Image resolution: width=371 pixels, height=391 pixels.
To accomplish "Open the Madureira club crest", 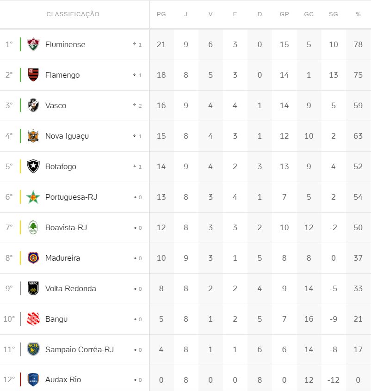I will [33, 258].
